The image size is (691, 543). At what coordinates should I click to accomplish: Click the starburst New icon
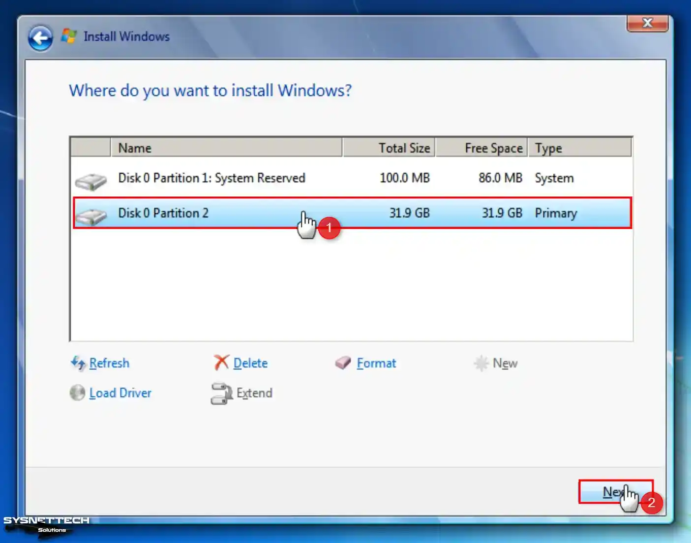(481, 363)
